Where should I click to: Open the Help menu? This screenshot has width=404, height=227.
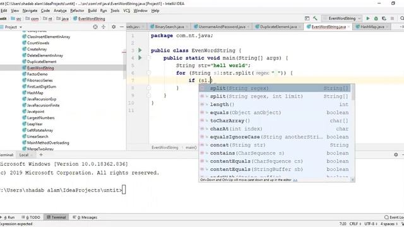pos(155,11)
